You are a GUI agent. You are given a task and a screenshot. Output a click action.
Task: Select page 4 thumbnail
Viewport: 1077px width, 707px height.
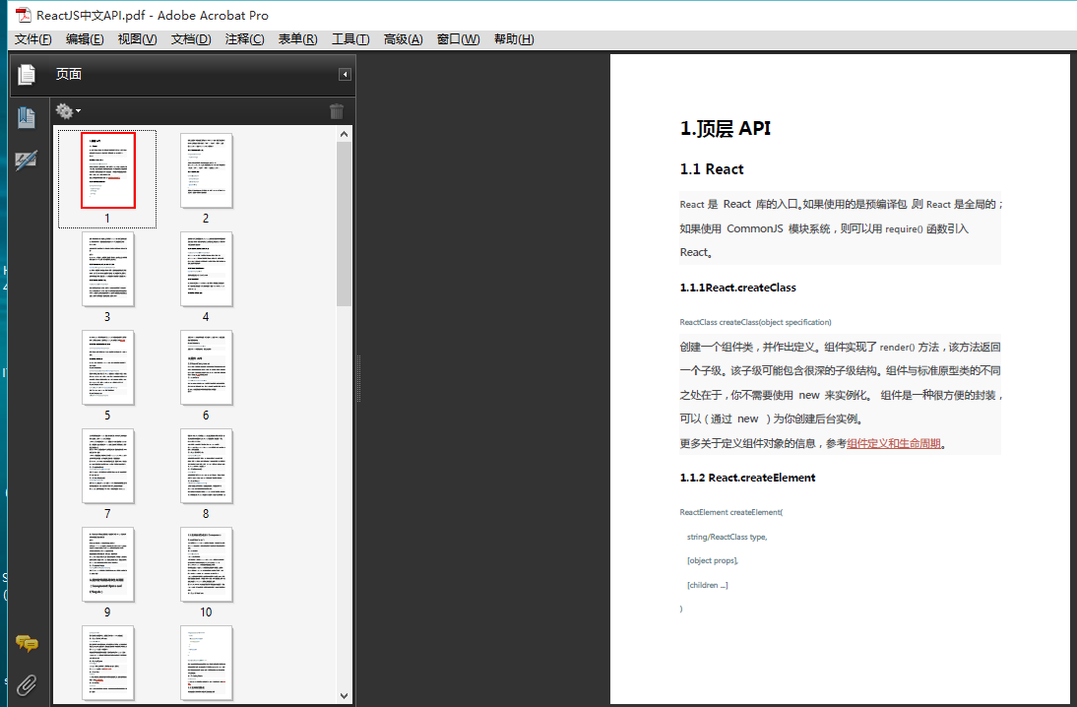coord(207,269)
